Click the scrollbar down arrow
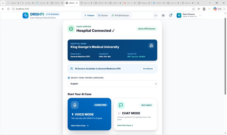 tap(225, 133)
